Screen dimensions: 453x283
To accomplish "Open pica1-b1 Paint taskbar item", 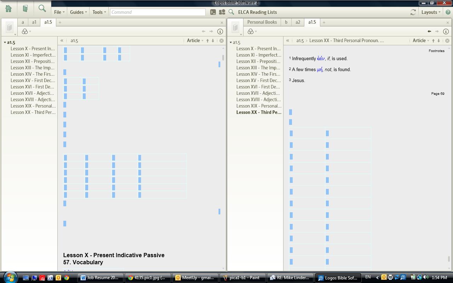I will point(243,278).
